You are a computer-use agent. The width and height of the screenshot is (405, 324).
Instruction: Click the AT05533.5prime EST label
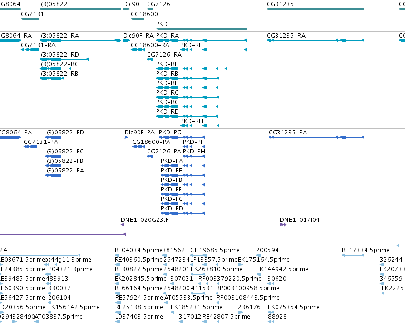pyautogui.click(x=188, y=298)
